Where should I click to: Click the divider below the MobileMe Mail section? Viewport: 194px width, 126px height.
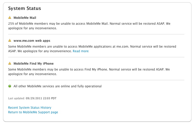coord(96,34)
